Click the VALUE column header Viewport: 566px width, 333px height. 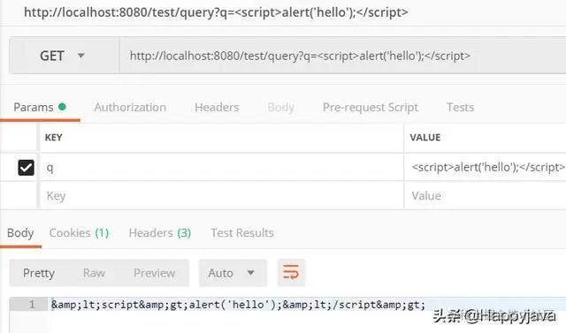(425, 137)
